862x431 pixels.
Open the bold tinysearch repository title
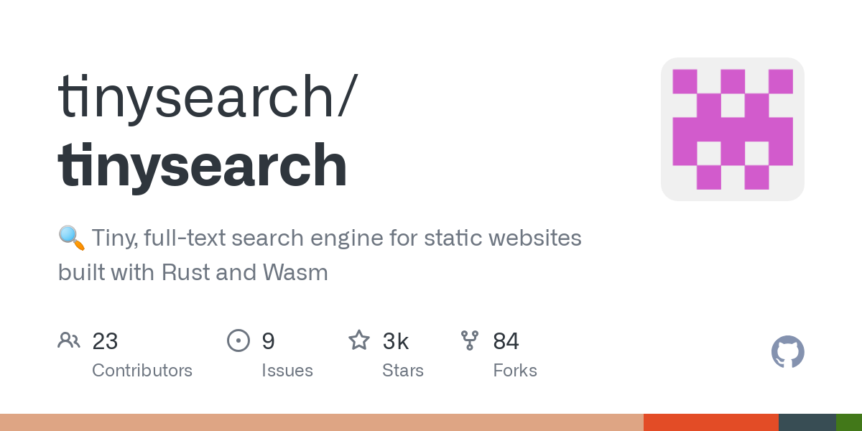(203, 166)
